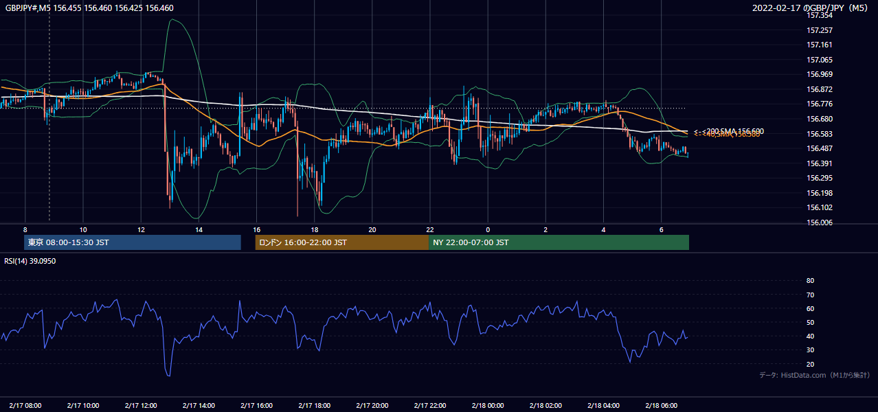Image resolution: width=878 pixels, height=412 pixels.
Task: Click price level 156.102 on the axis
Action: point(820,208)
